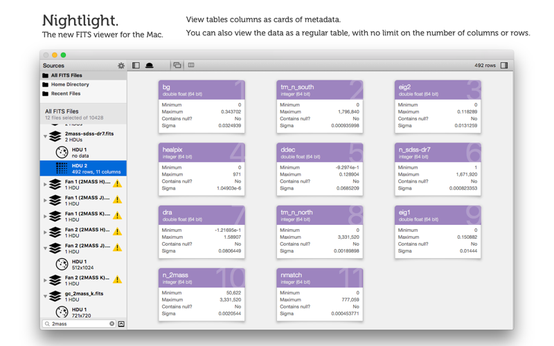Click layers icon of Fan 2 (2MASS H)

point(55,233)
